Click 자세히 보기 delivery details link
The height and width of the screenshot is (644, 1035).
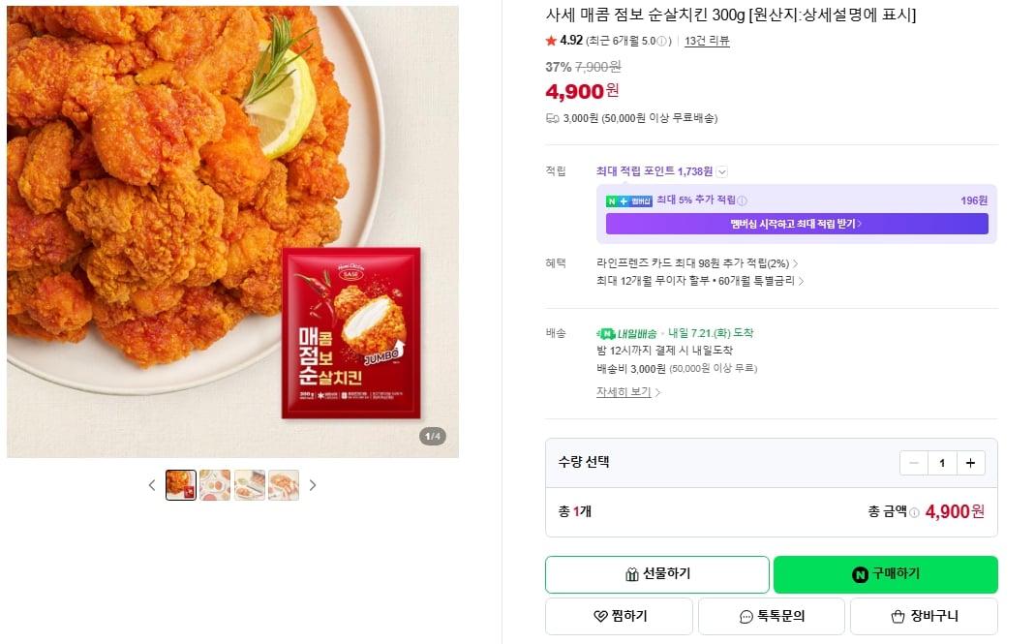(x=627, y=392)
